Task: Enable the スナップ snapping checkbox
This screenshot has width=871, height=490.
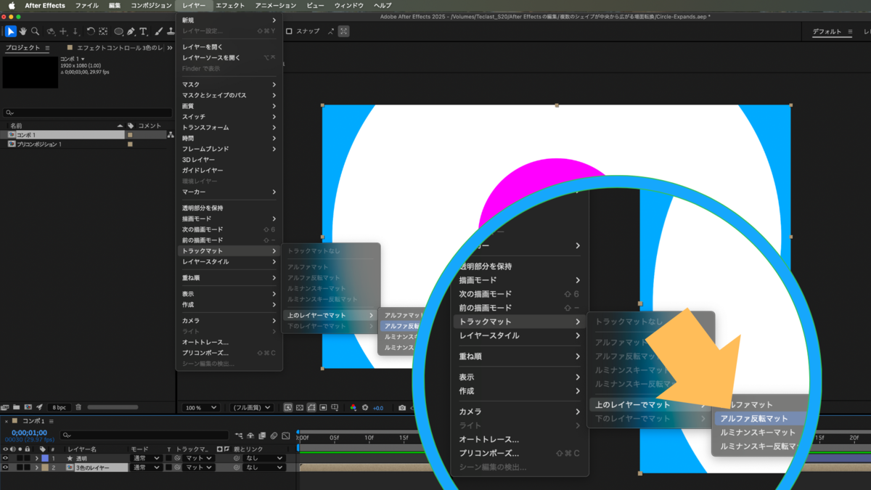Action: (x=289, y=31)
